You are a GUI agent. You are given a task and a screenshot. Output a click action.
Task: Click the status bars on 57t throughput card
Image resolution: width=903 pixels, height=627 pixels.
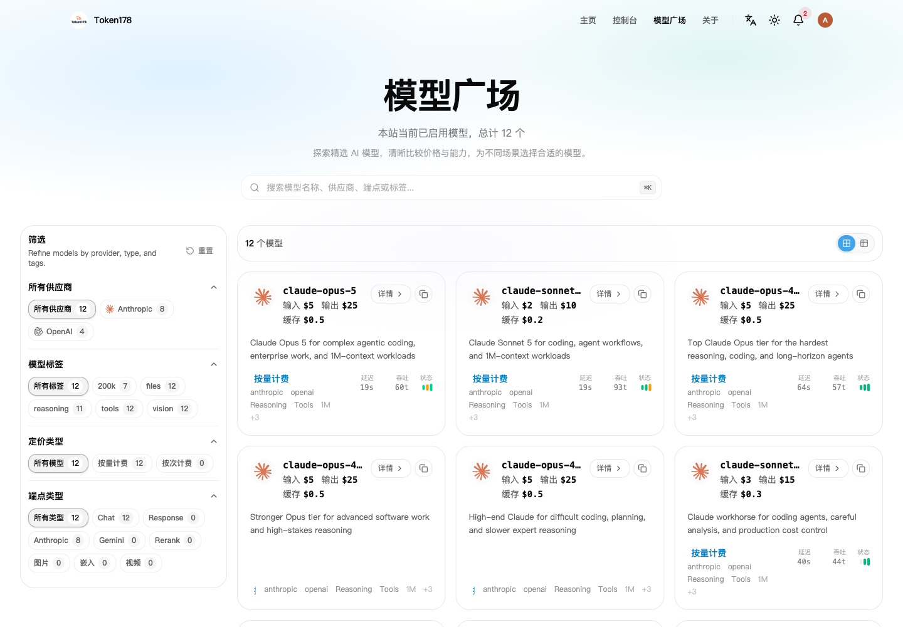click(x=865, y=387)
